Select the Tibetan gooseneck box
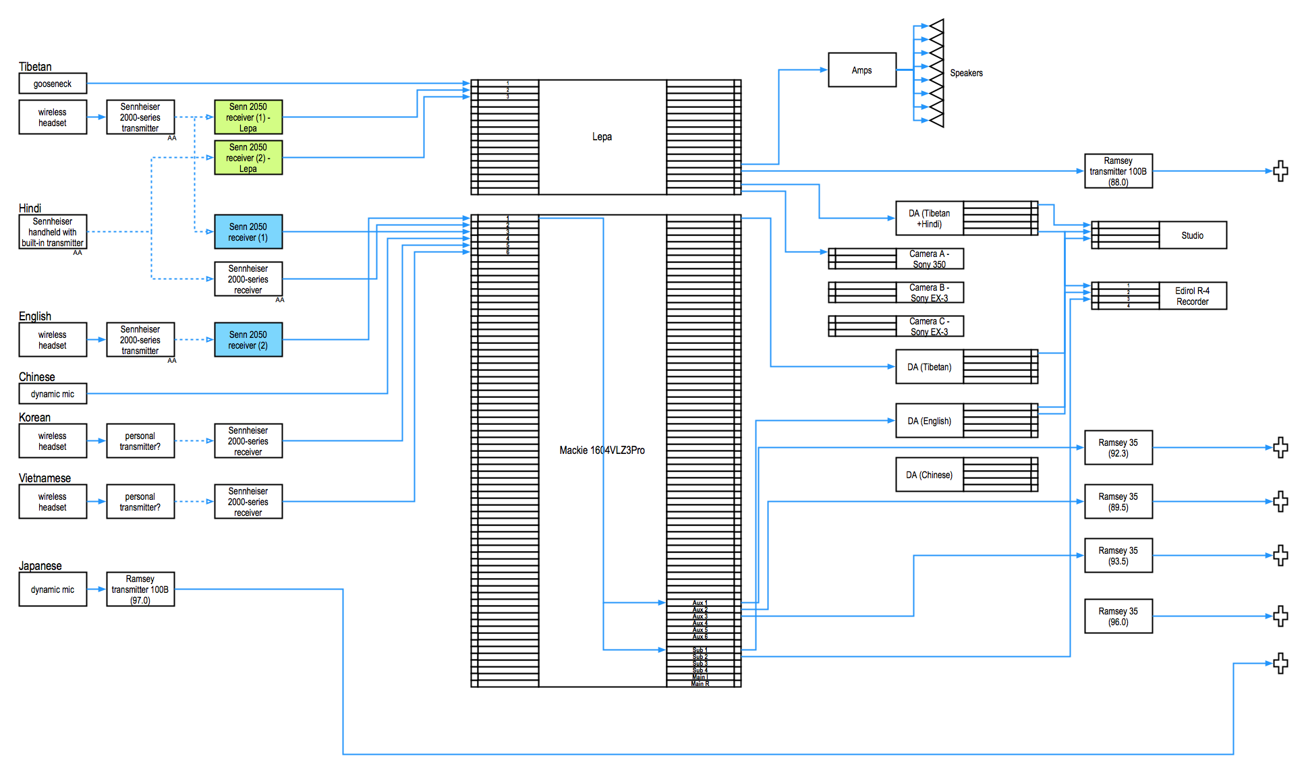The image size is (1306, 777). 53,84
